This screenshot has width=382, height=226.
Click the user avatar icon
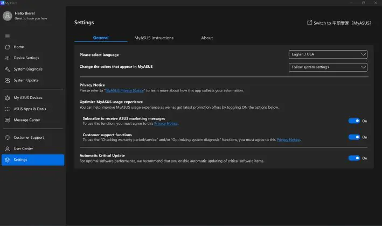8,16
